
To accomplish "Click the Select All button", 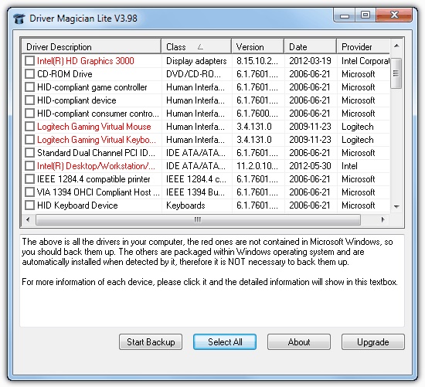I will (x=225, y=342).
